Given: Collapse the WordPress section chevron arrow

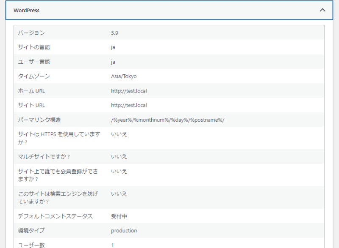Looking at the screenshot, I should point(322,10).
